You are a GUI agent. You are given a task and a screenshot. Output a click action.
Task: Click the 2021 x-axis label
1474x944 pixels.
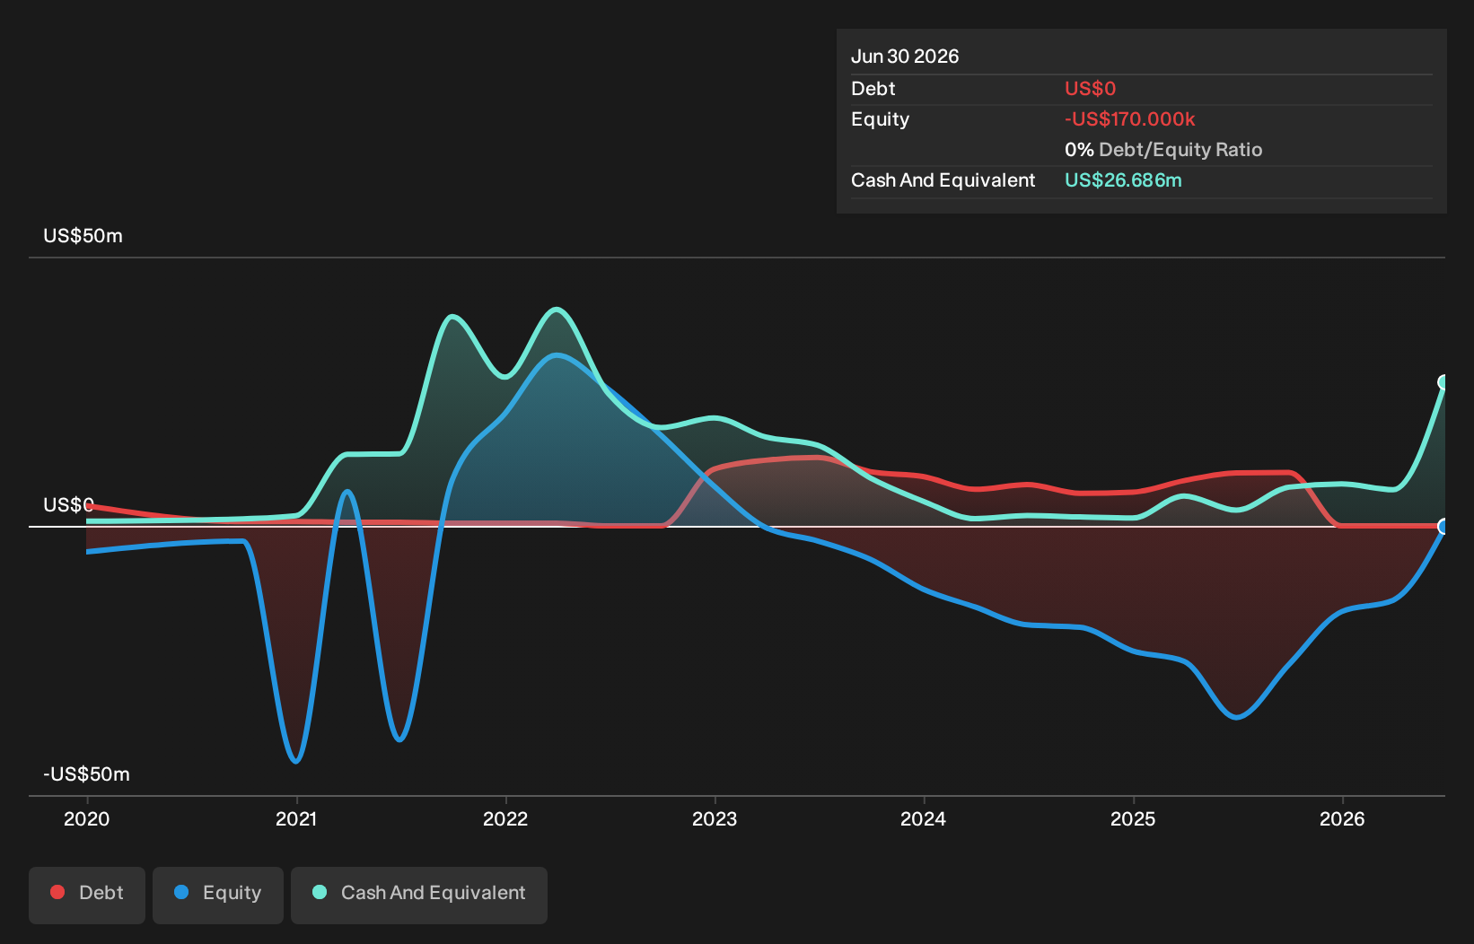point(296,818)
